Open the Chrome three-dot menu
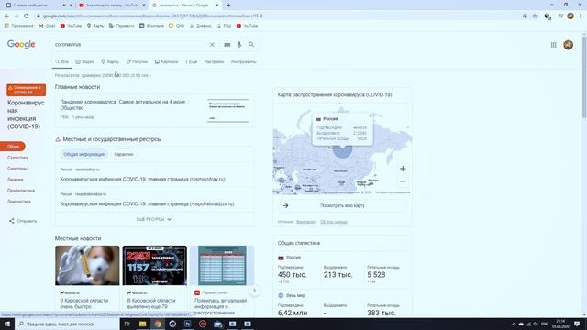The width and height of the screenshot is (587, 330). [581, 16]
